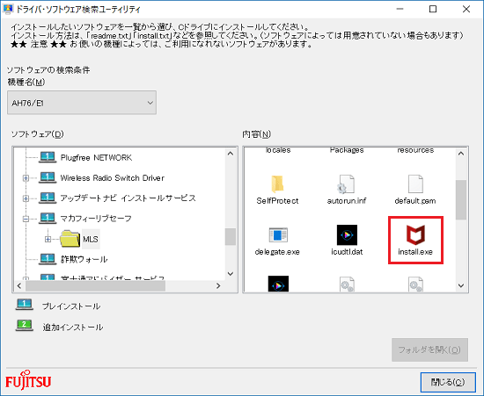Screen dimensions: 484x396
Task: Click the 閉じる(C) button
Action: click(x=448, y=382)
